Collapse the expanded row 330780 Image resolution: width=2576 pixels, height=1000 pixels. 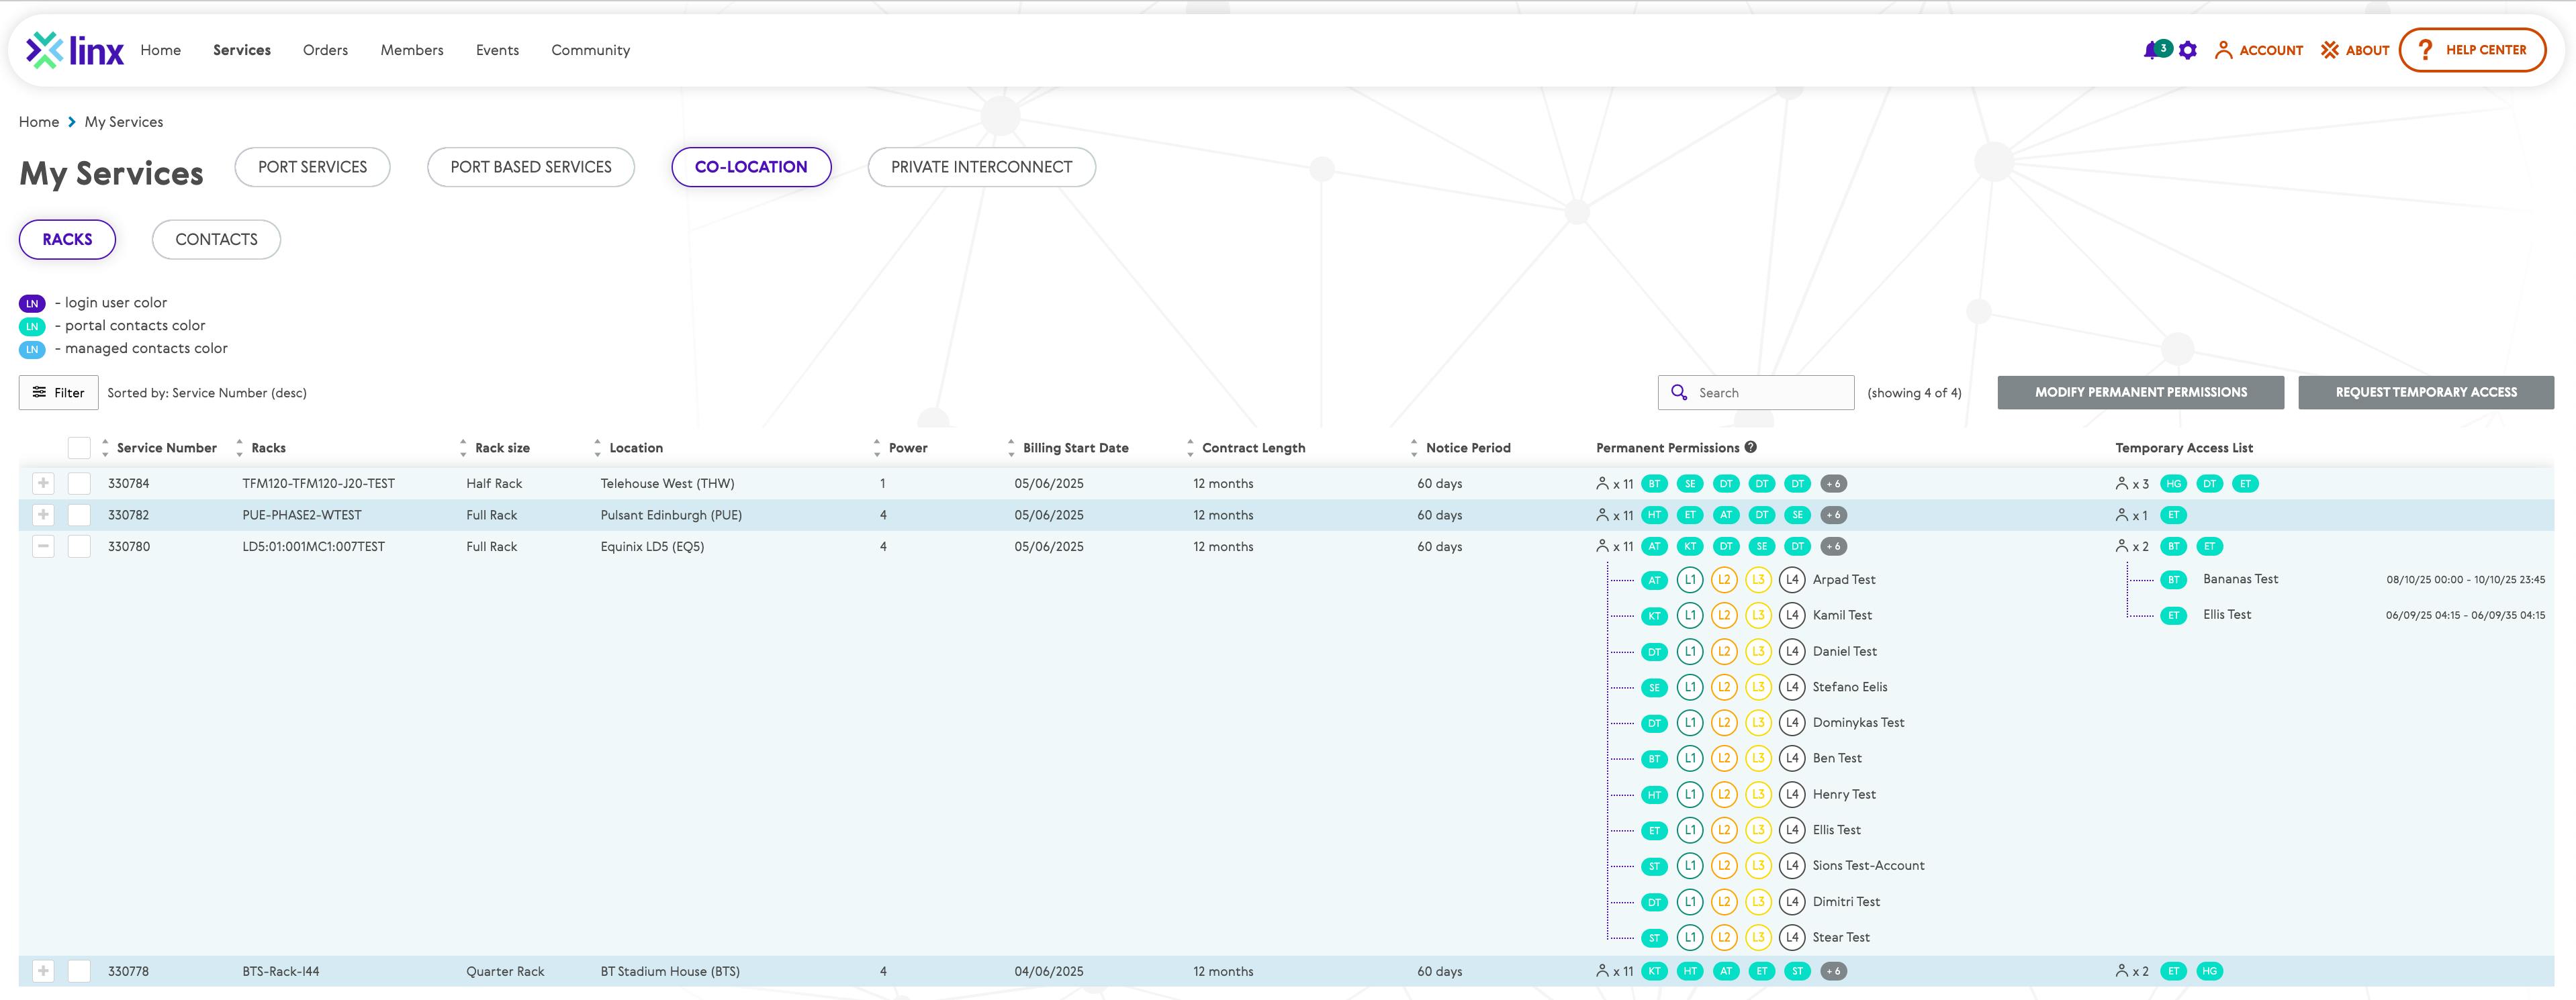click(x=43, y=546)
